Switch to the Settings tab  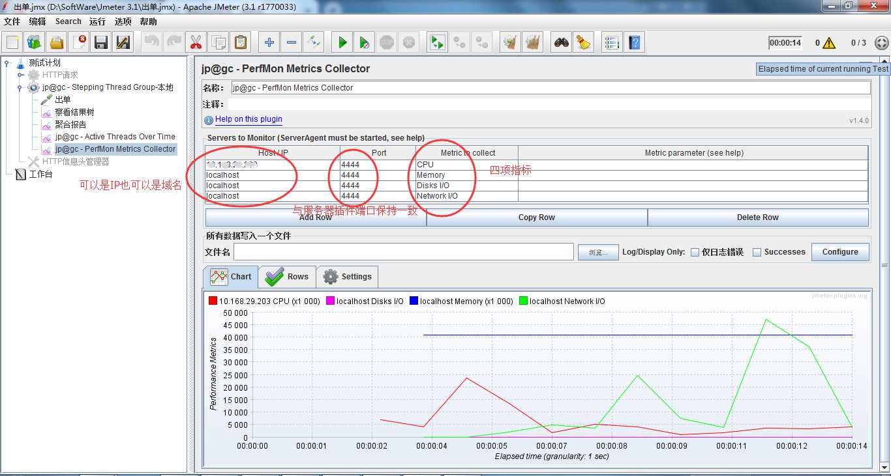[x=347, y=277]
